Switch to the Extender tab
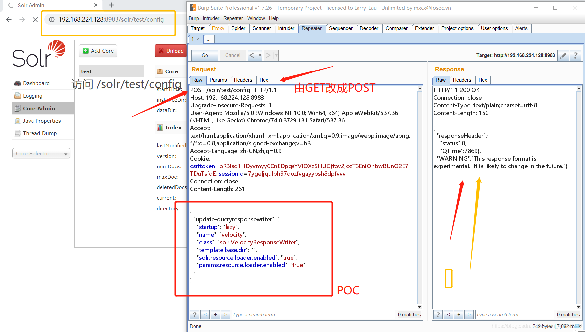 (424, 28)
